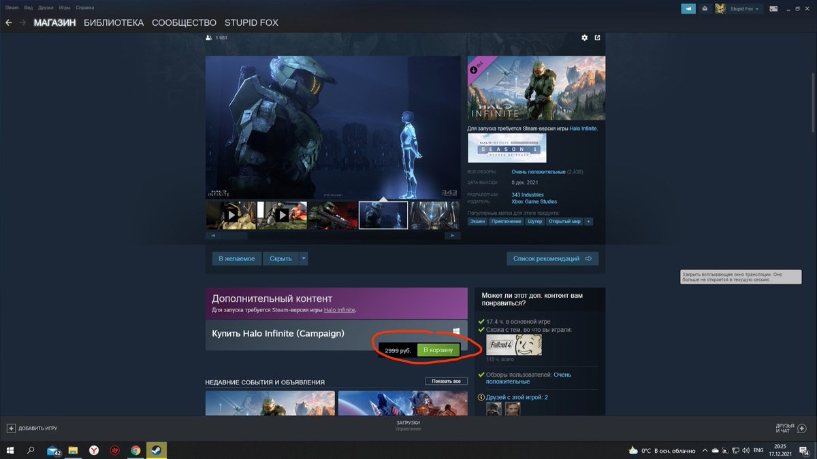Click the share icon next to the gear

pos(598,37)
